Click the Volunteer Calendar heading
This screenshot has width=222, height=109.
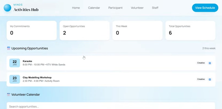(x=26, y=95)
